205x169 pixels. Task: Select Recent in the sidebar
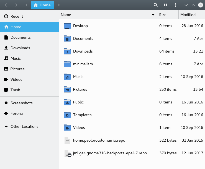[17, 16]
